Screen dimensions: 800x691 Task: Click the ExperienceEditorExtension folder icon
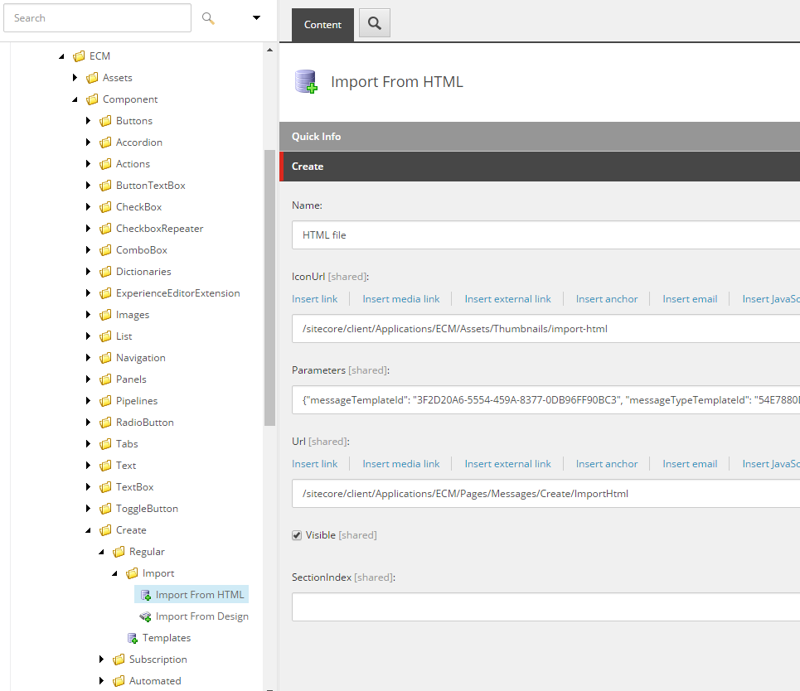click(105, 293)
